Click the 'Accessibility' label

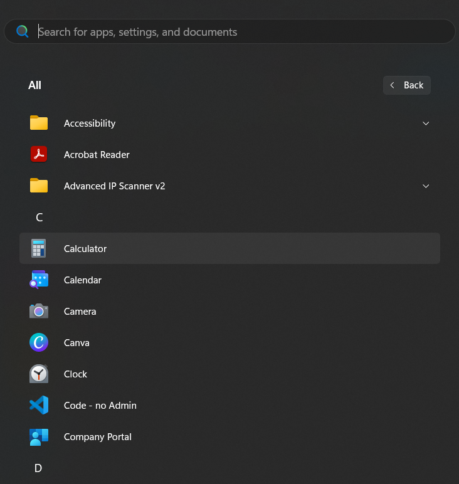pos(90,124)
